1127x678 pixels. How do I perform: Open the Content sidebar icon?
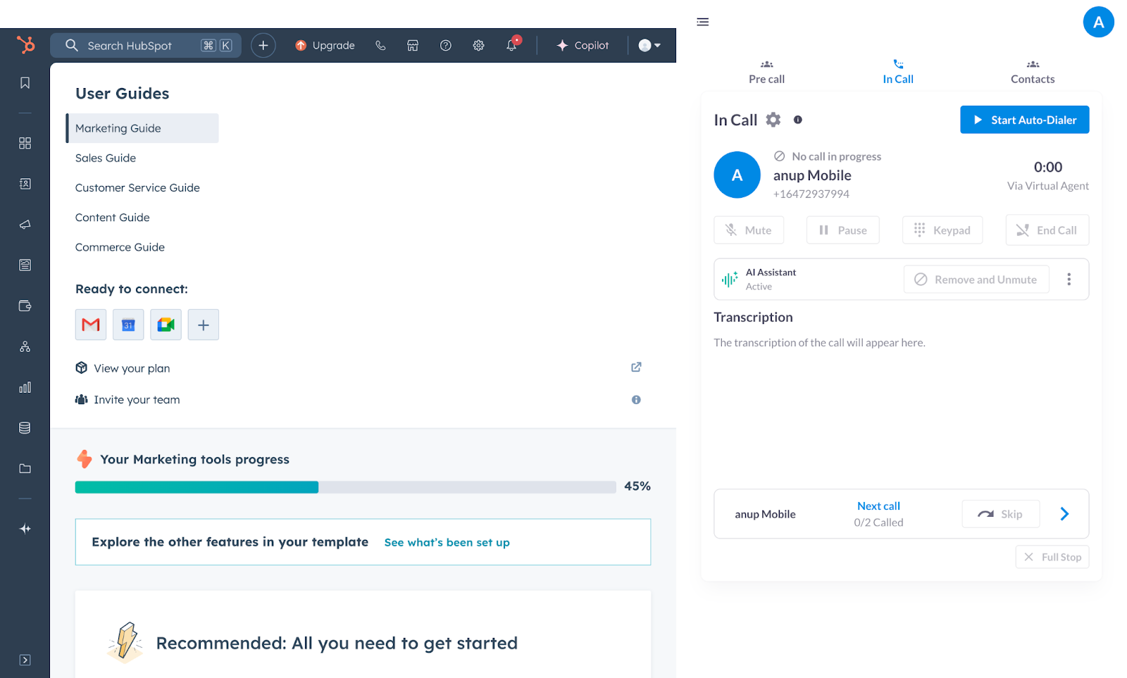[x=25, y=265]
